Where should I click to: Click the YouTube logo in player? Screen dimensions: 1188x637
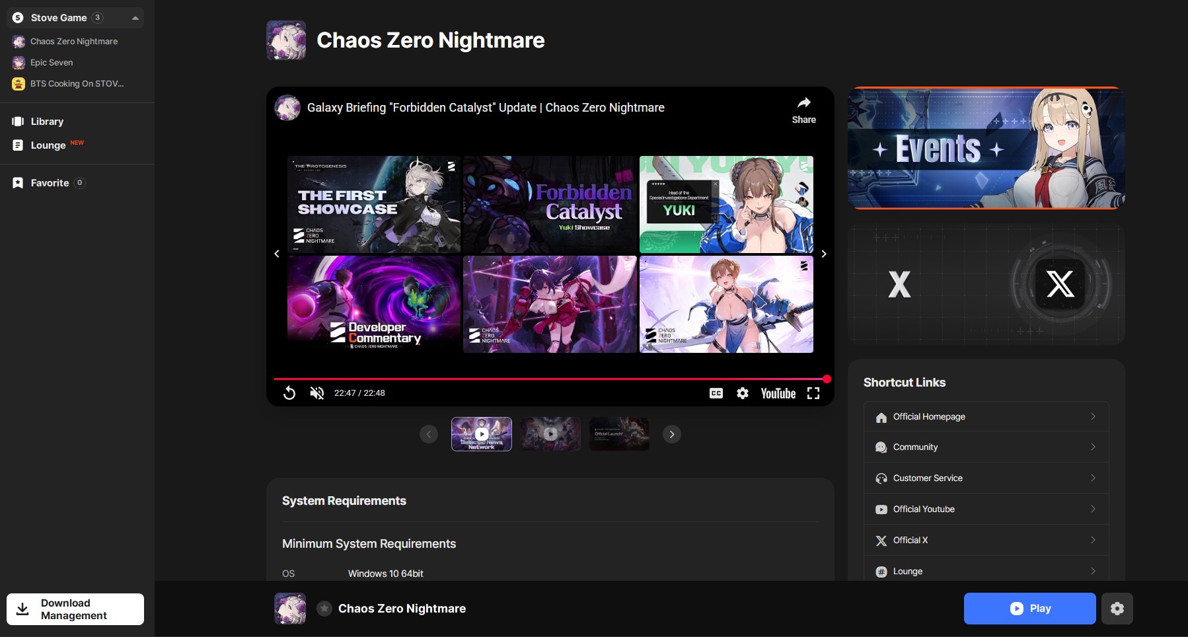click(778, 394)
